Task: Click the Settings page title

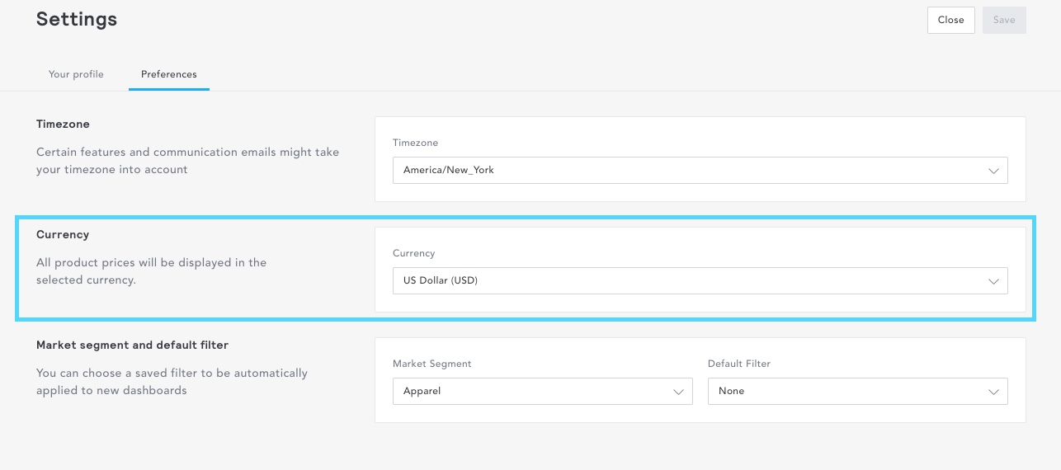Action: tap(77, 19)
